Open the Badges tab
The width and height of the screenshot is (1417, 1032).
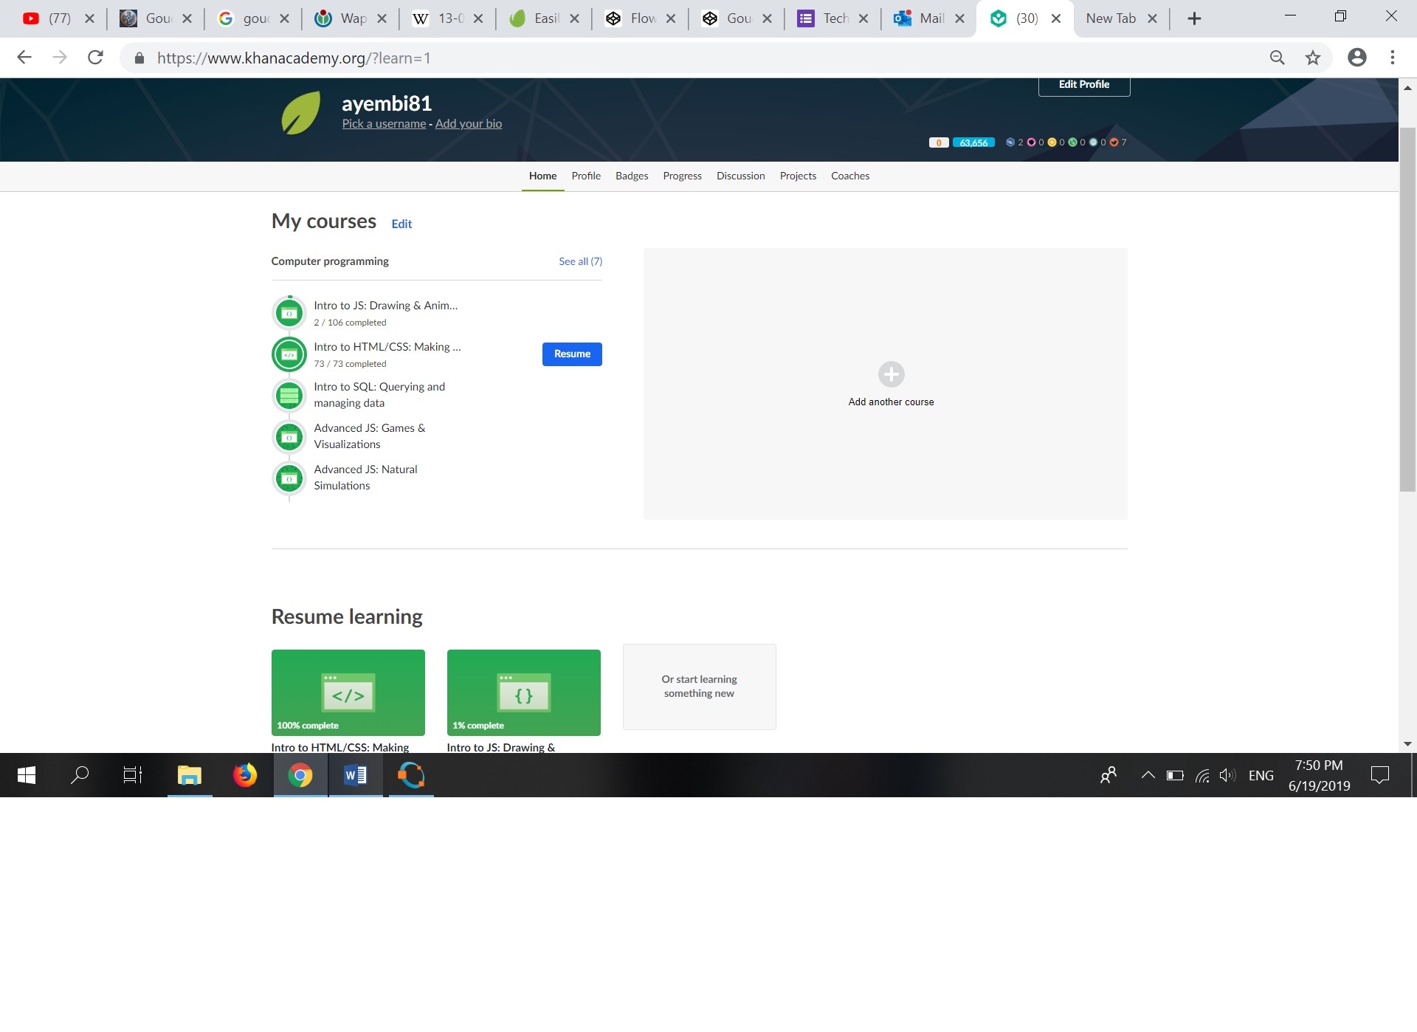coord(632,176)
